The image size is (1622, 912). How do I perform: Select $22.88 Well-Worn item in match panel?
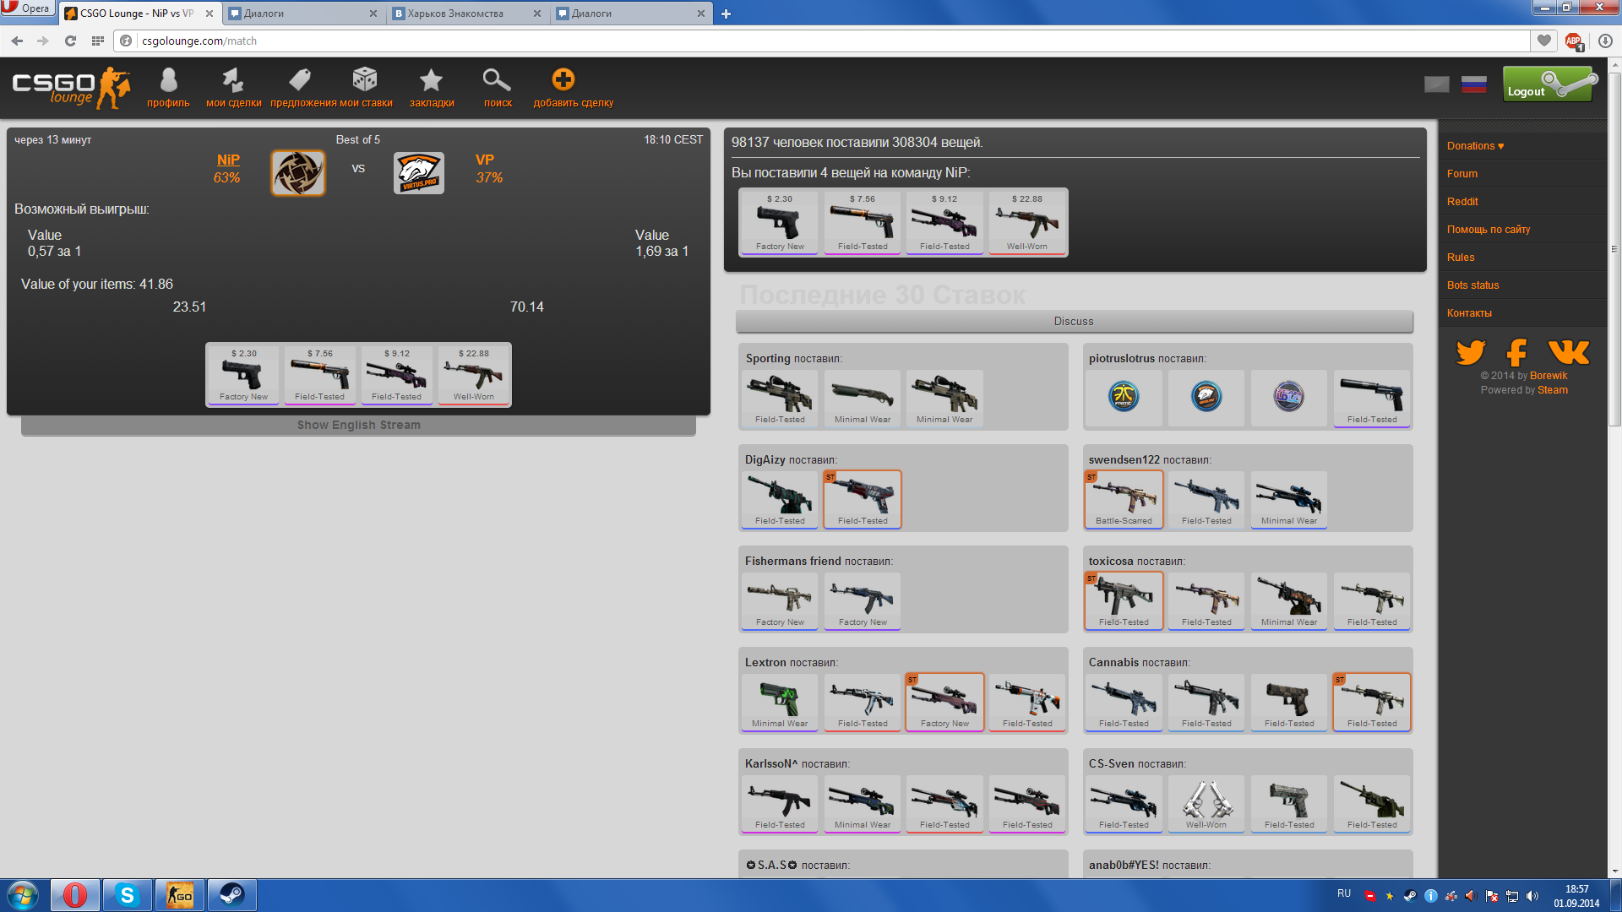click(474, 375)
